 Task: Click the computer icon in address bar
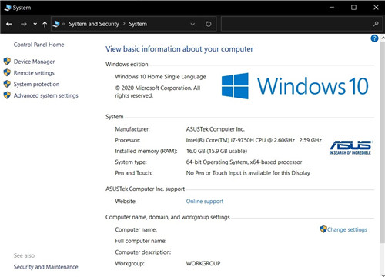[x=56, y=24]
